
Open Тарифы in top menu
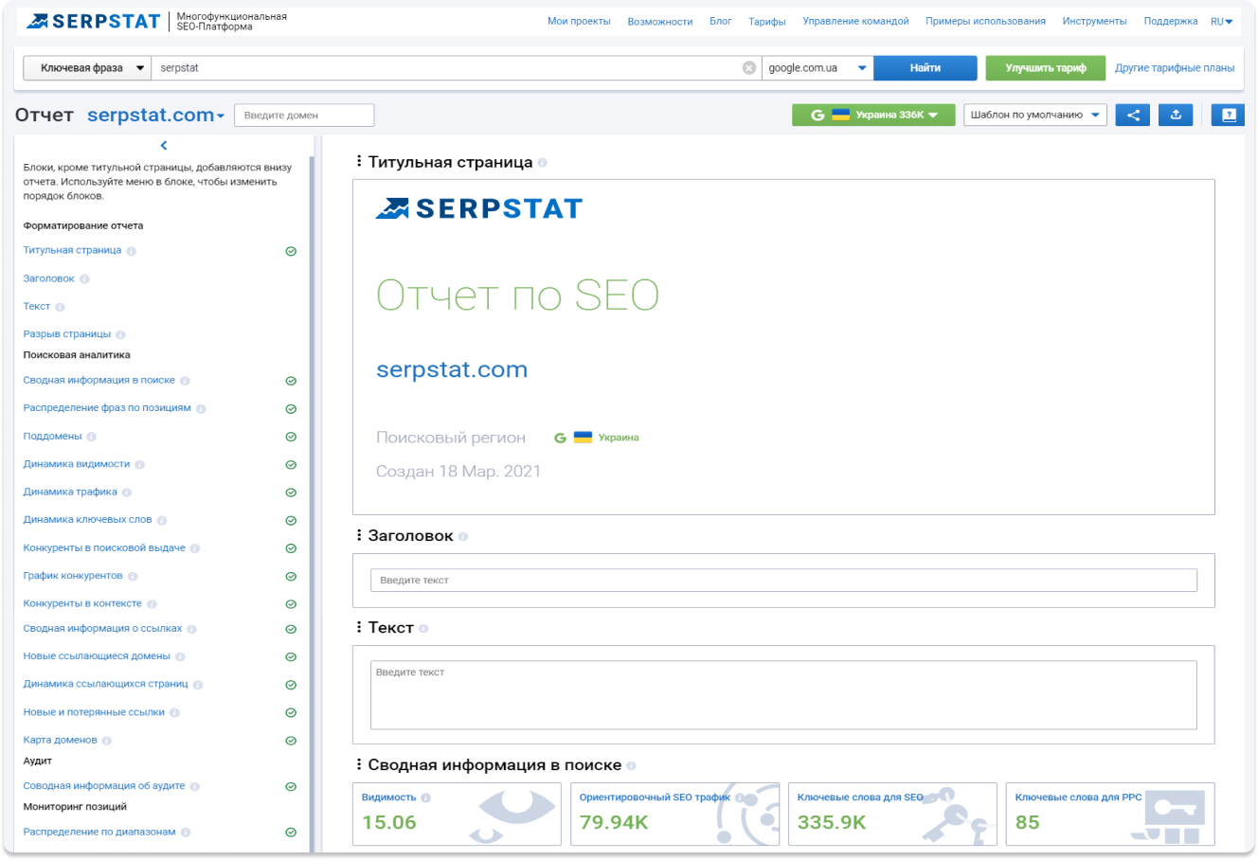[x=767, y=21]
